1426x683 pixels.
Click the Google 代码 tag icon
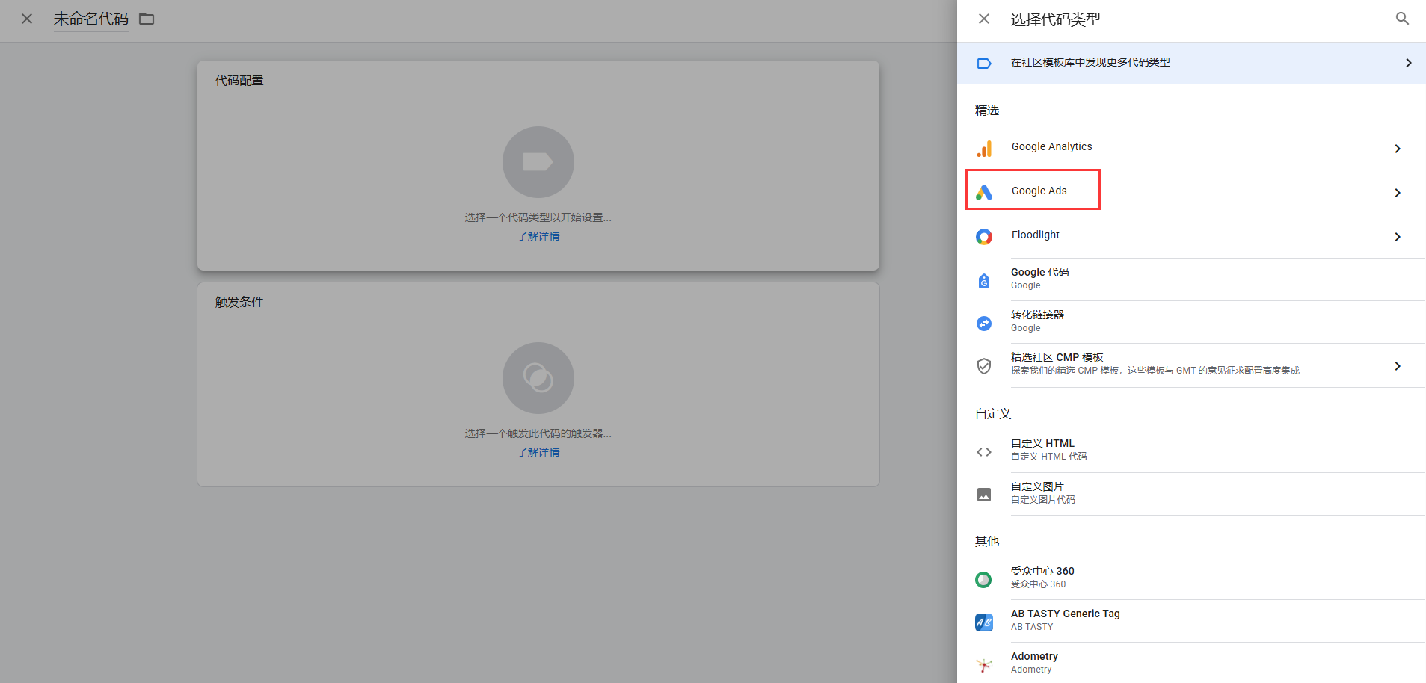pos(984,281)
